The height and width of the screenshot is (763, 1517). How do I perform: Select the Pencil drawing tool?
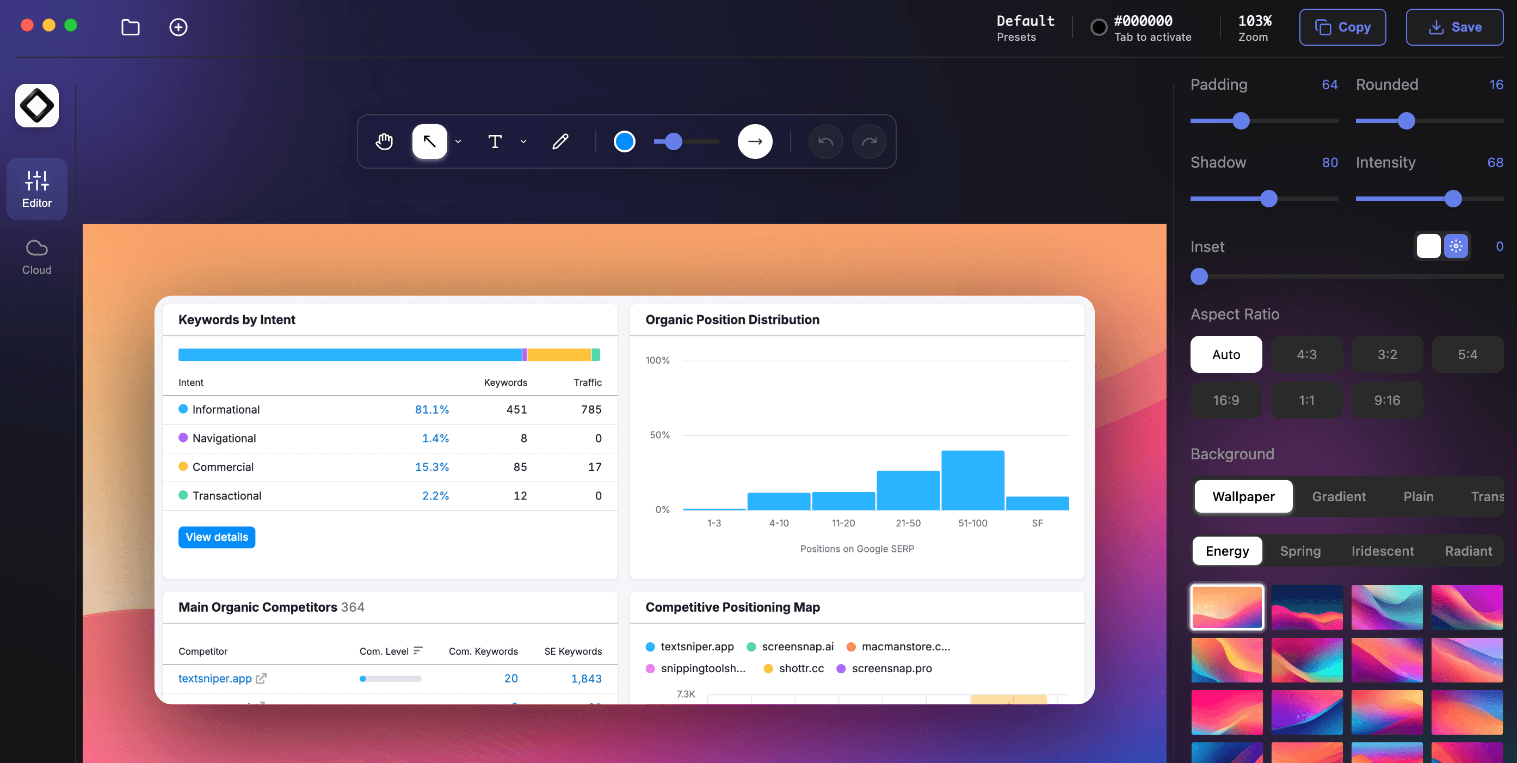point(560,141)
